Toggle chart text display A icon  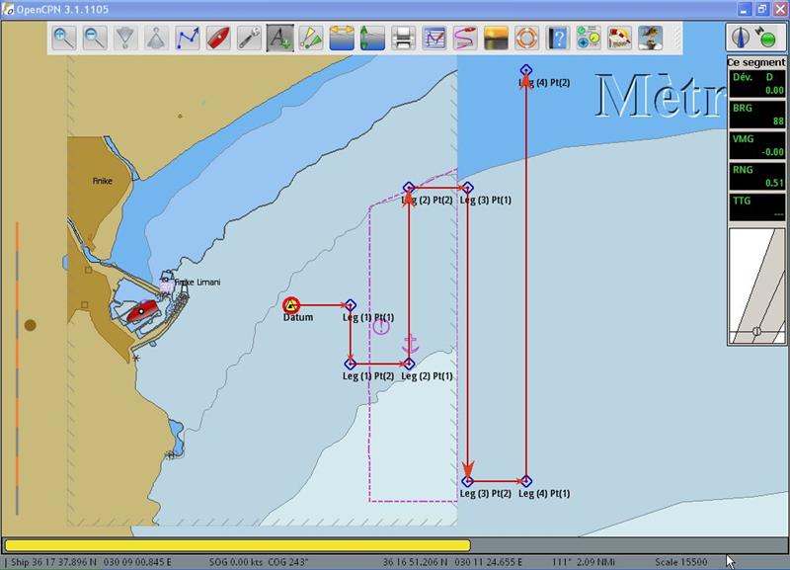(279, 39)
